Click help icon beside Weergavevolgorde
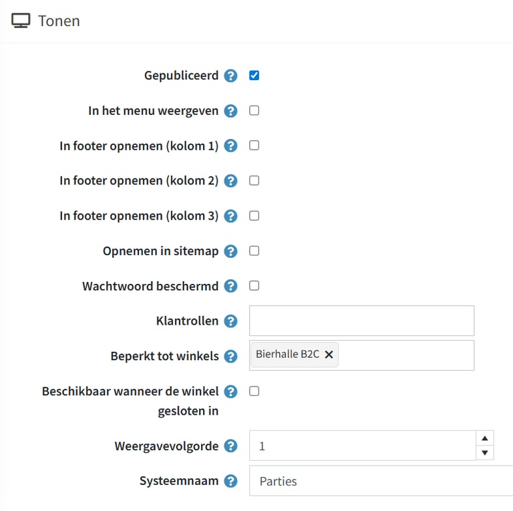The image size is (513, 511). (x=230, y=446)
